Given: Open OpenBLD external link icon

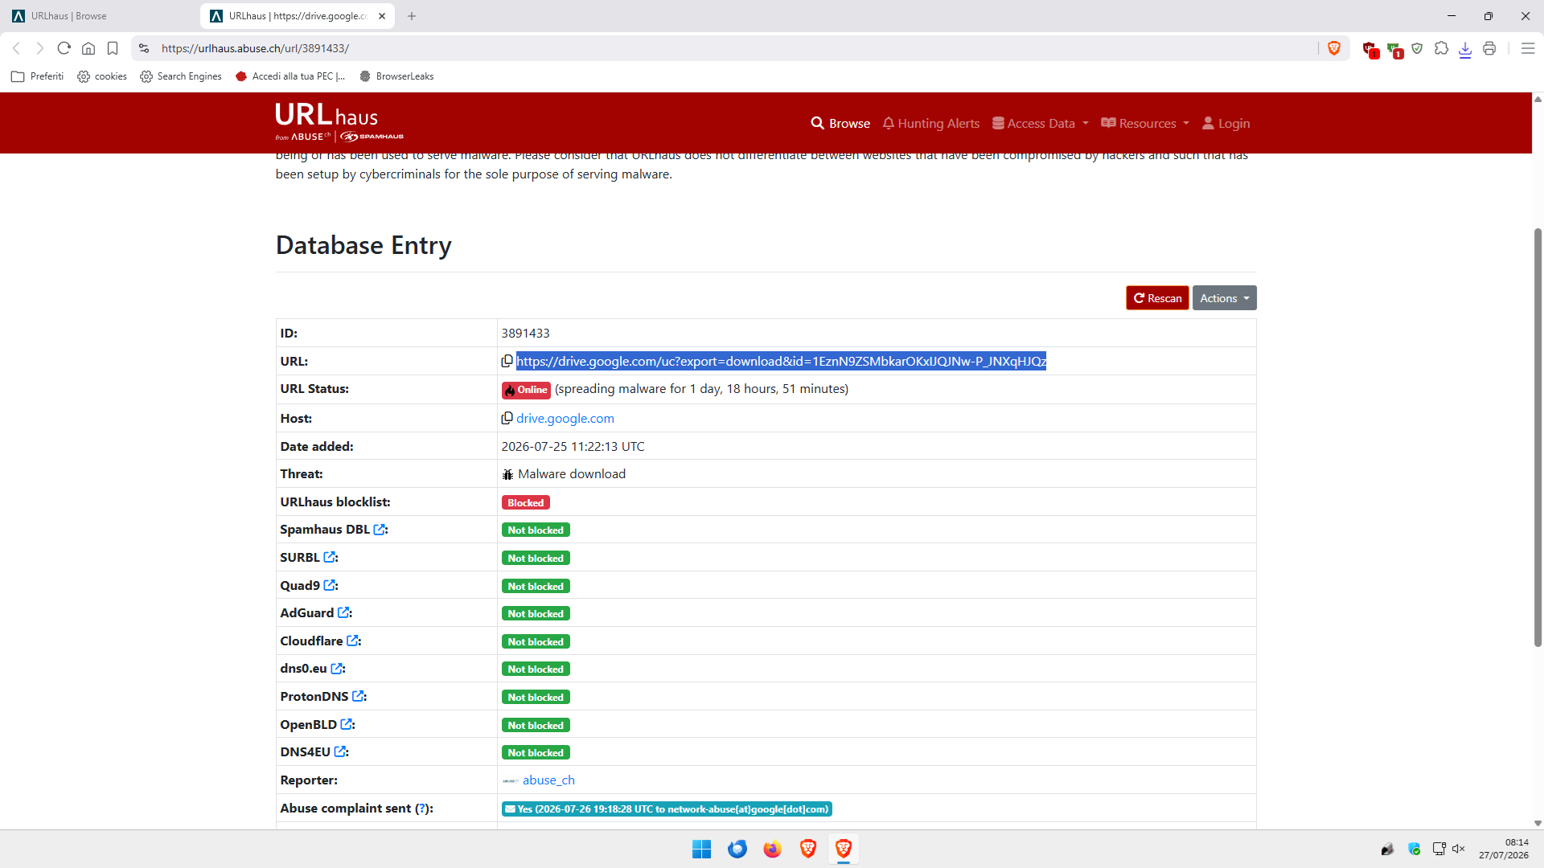Looking at the screenshot, I should 347,725.
